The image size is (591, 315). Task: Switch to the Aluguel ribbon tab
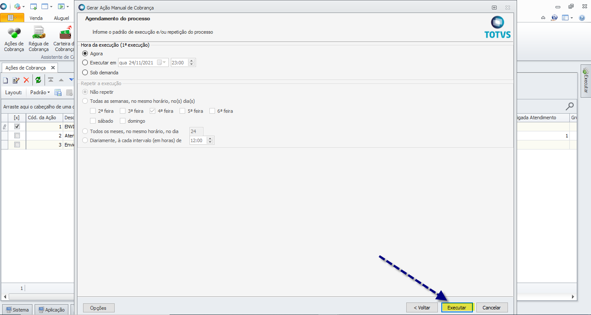click(61, 18)
